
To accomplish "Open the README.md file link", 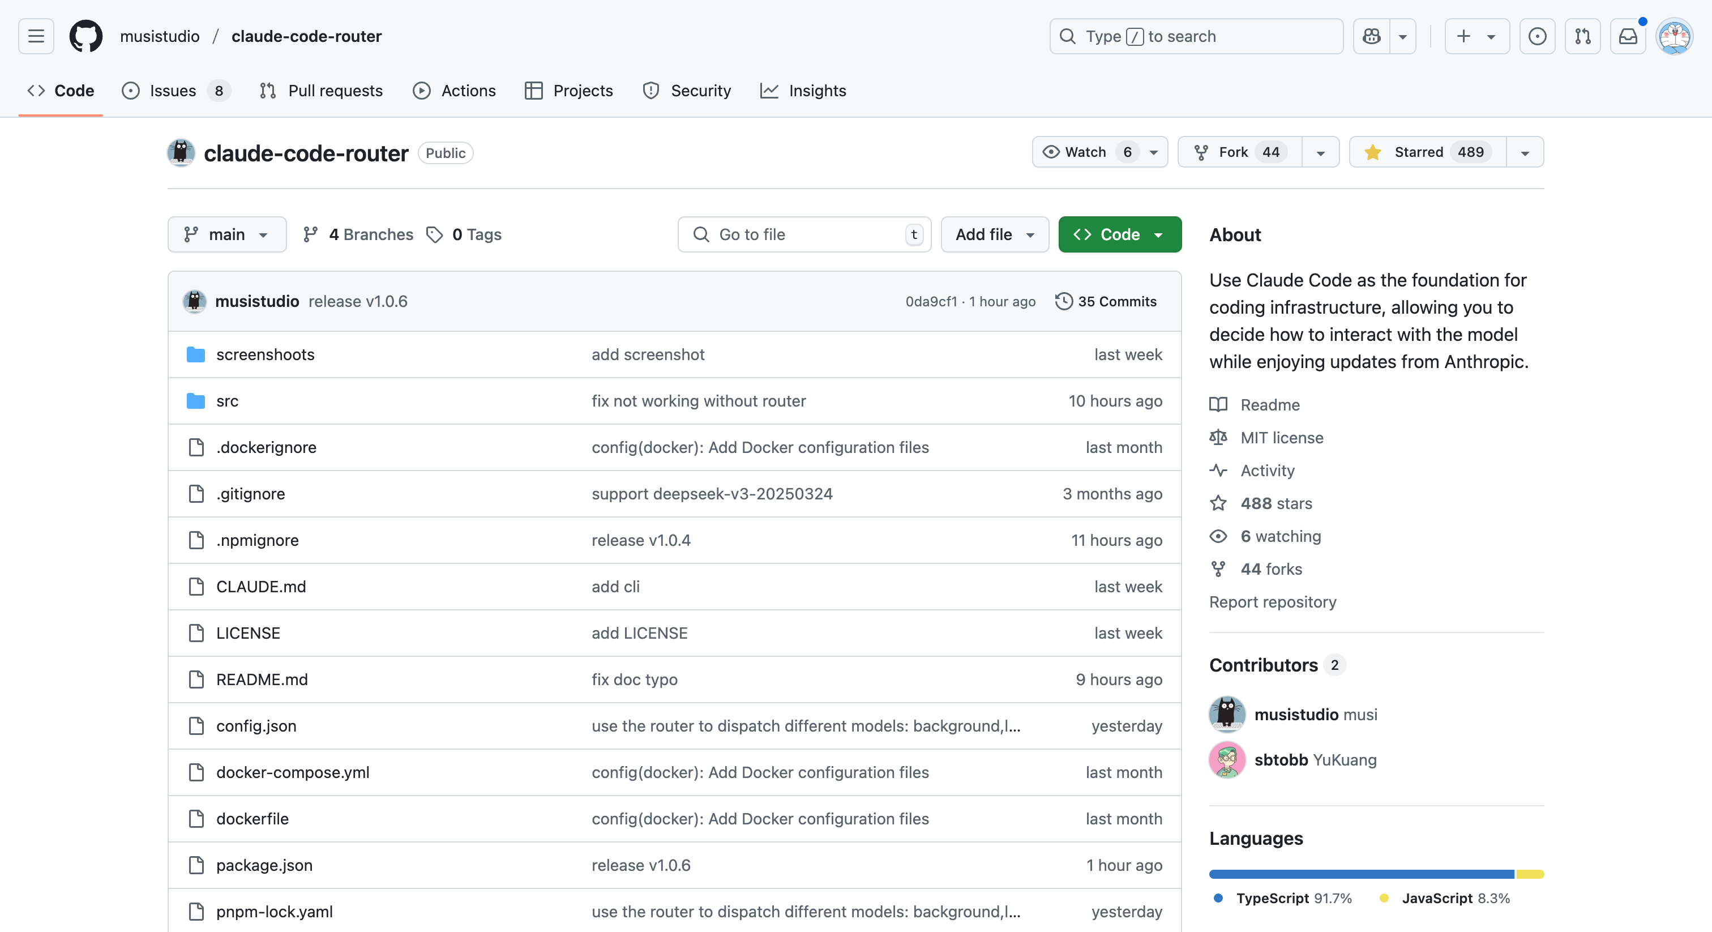I will click(x=262, y=679).
